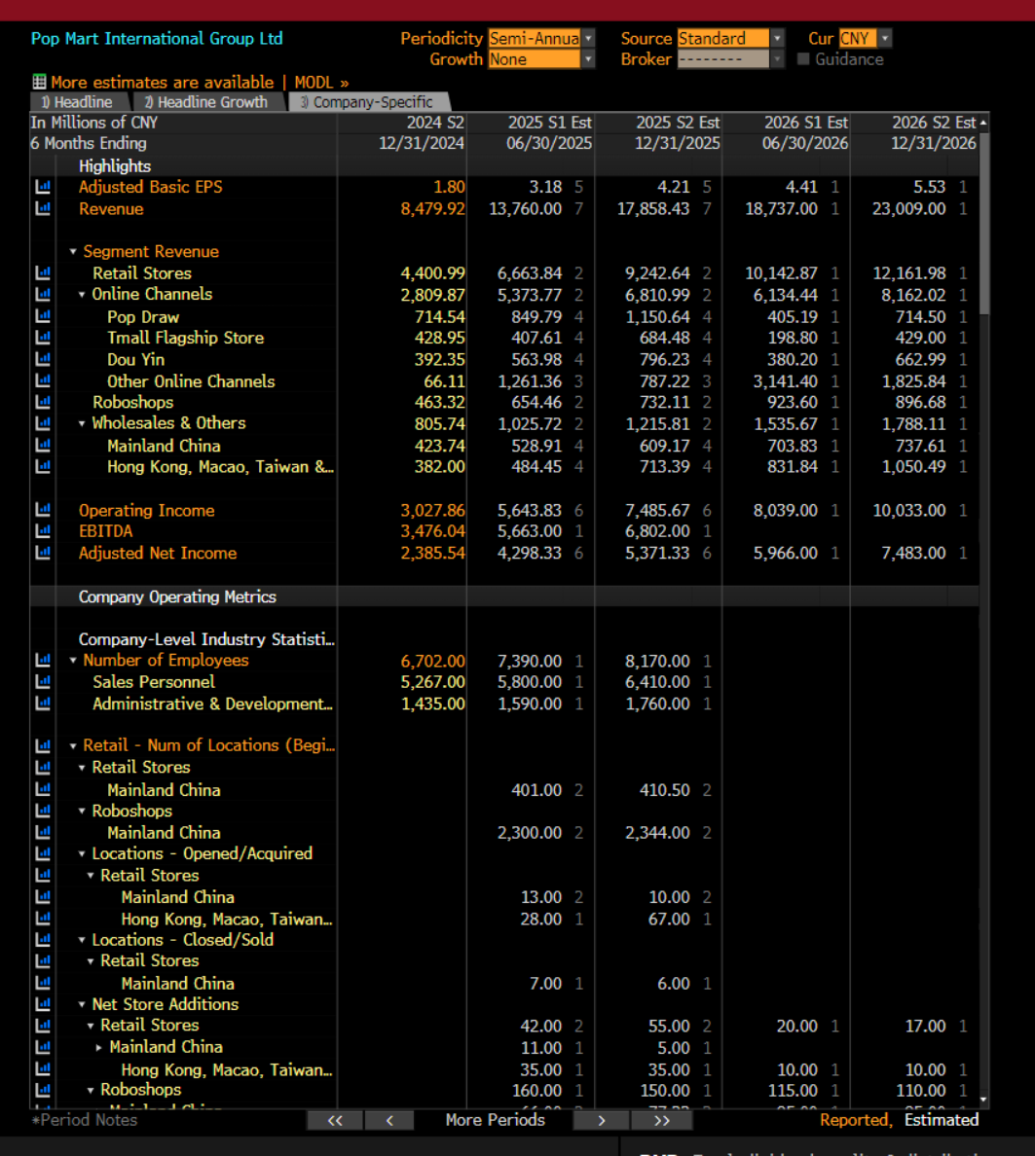The width and height of the screenshot is (1035, 1156).
Task: Open chart icon for Locations - Opened/Acquired
Action: coord(43,853)
